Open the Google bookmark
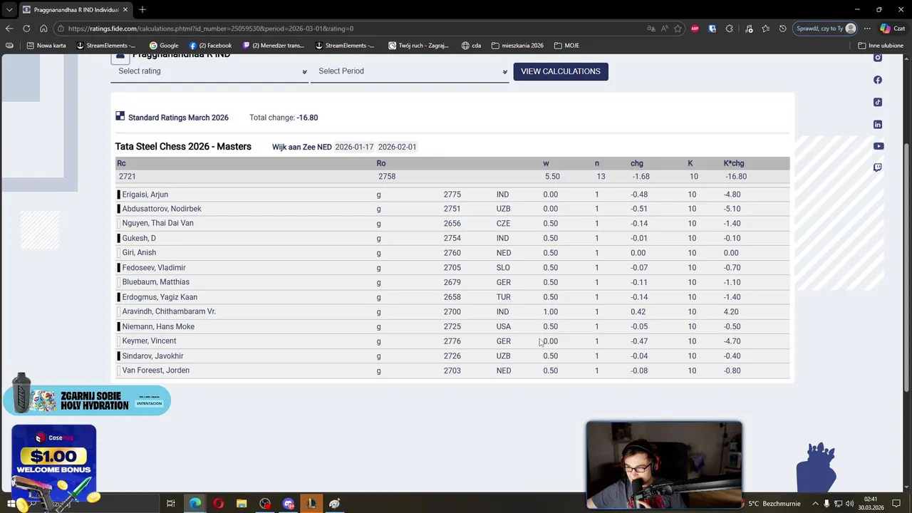The width and height of the screenshot is (912, 513). pyautogui.click(x=164, y=46)
